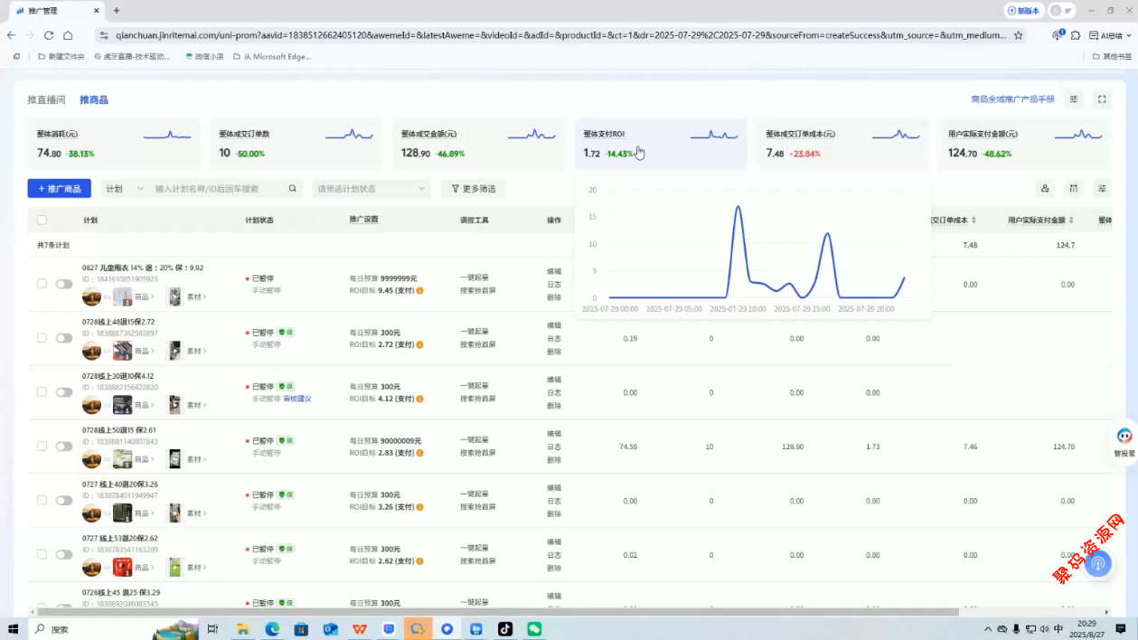Image resolution: width=1138 pixels, height=640 pixels.
Task: Reload the page with browser refresh icon
Action: [x=49, y=35]
